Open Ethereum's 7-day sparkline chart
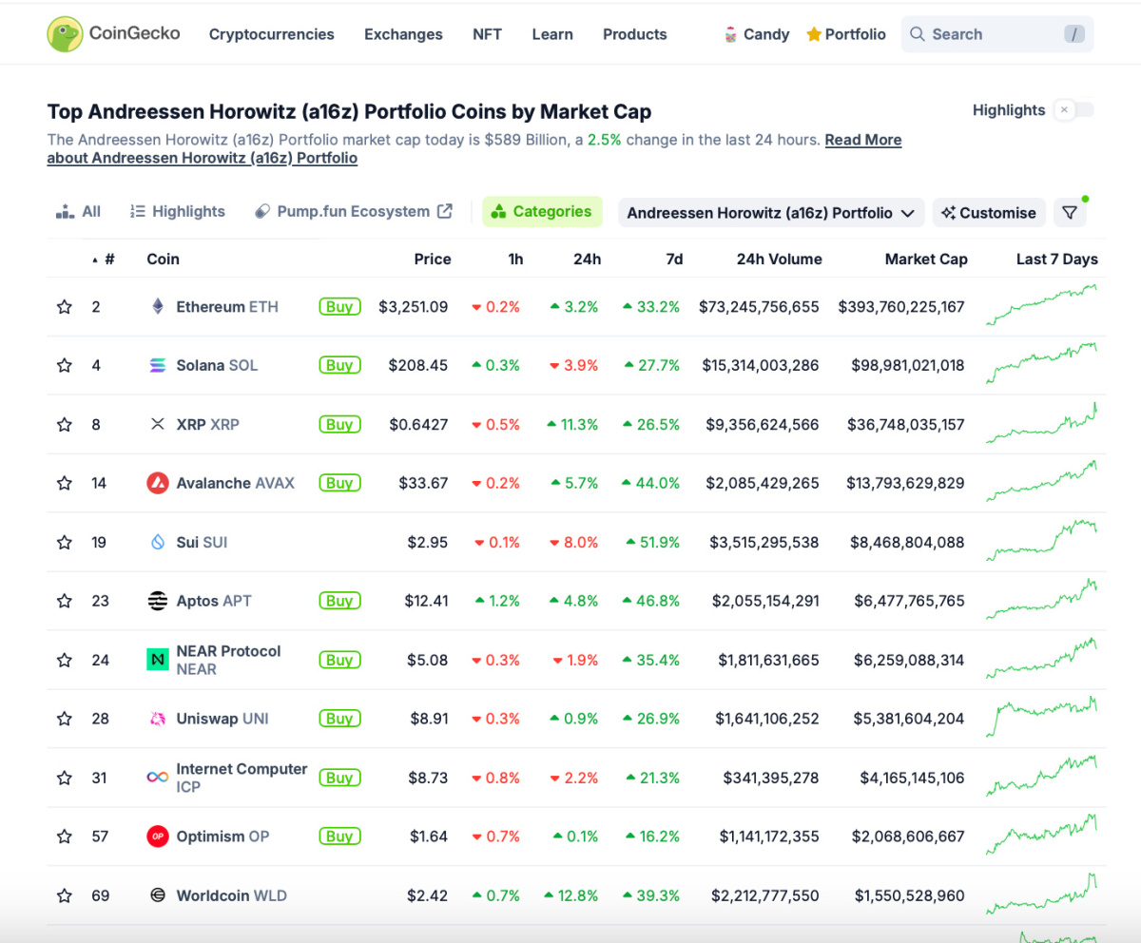 click(x=1042, y=305)
